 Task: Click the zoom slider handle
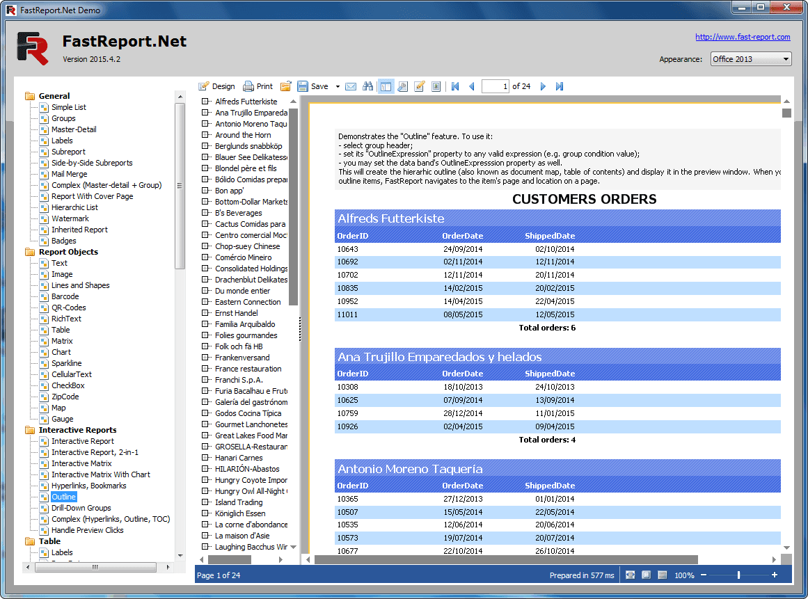click(x=738, y=575)
